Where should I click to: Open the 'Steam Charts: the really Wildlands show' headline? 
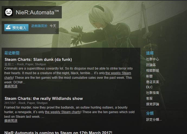[44, 99]
